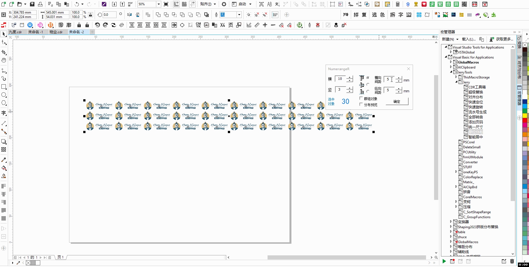
Task: Select the 流水号生成 macro item
Action: coord(477,112)
